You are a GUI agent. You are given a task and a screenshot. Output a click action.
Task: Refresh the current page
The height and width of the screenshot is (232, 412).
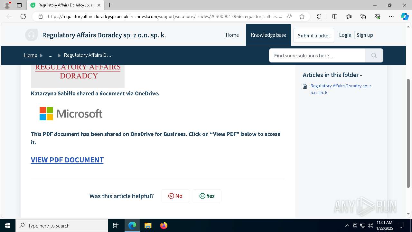[x=23, y=16]
